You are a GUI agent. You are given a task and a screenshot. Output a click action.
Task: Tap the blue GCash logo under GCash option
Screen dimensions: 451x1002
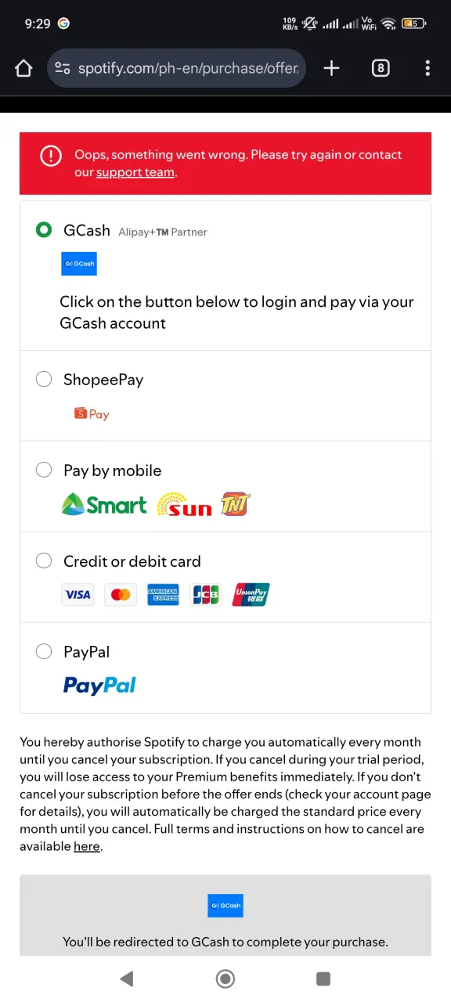tap(79, 264)
